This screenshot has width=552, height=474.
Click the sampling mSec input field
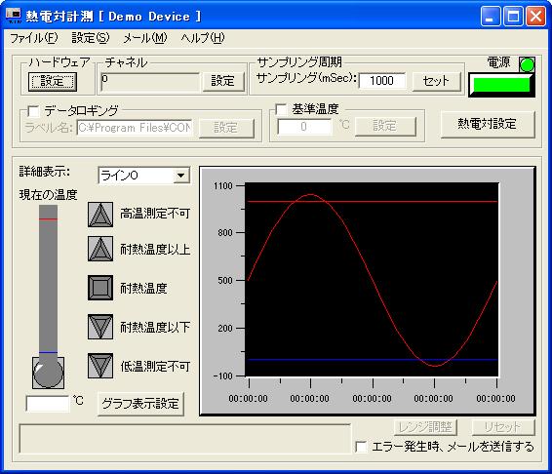click(x=382, y=81)
